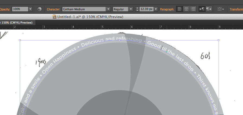Screen dimensions: 243x115
Task: Click the Untitled-1.ai window title
Action: click(90, 17)
